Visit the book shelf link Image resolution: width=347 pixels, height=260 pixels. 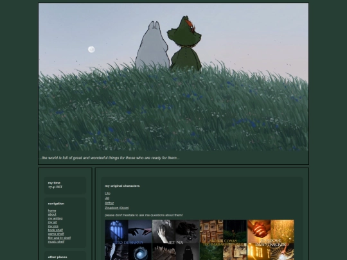coord(55,230)
